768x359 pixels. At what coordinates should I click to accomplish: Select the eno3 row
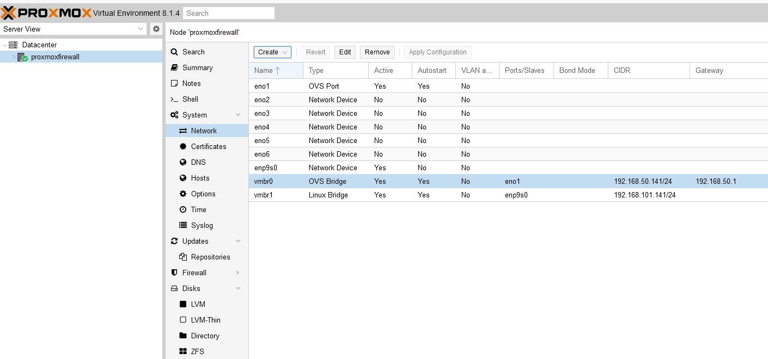[x=508, y=113]
